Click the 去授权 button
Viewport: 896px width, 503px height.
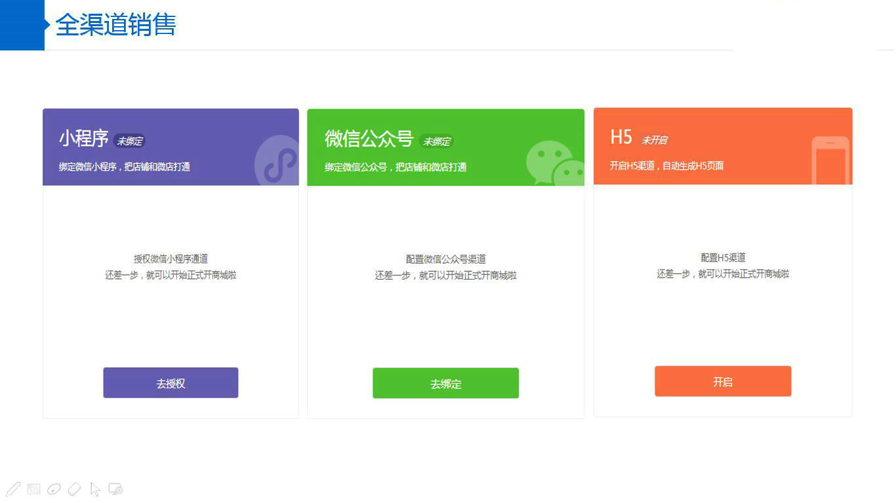tap(171, 383)
